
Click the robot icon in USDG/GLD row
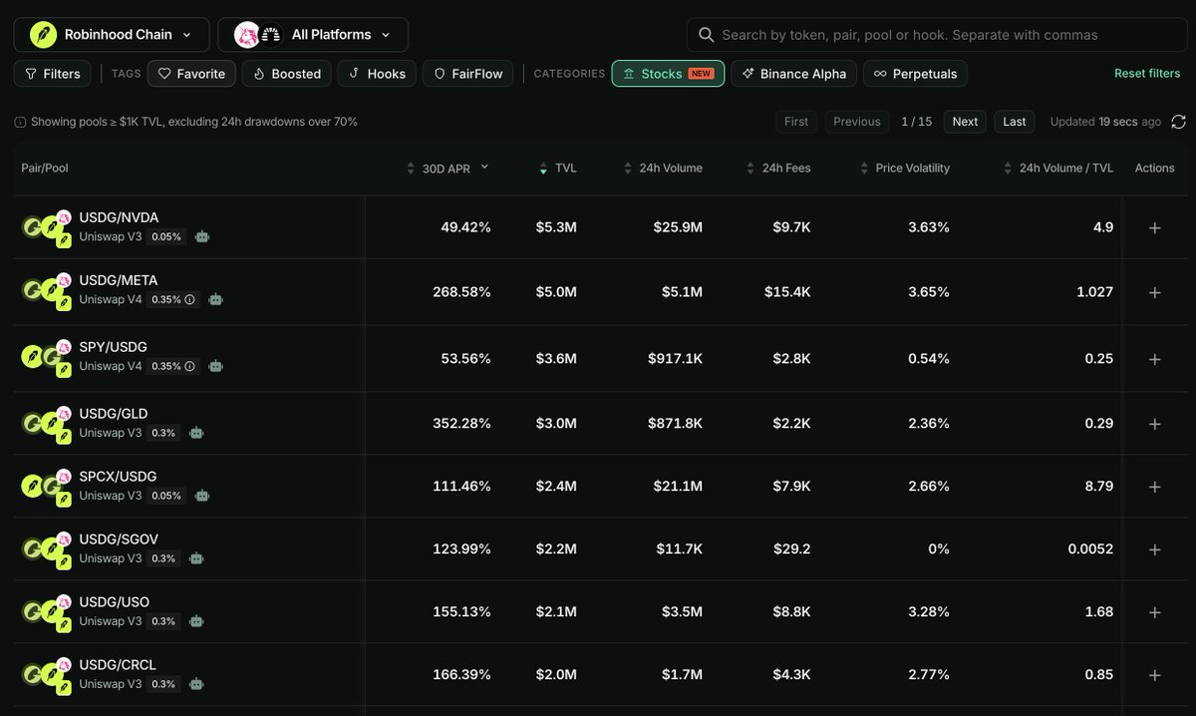point(196,433)
